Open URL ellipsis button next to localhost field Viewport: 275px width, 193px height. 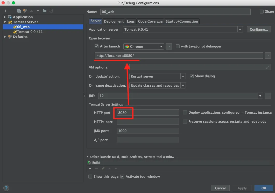(268, 56)
